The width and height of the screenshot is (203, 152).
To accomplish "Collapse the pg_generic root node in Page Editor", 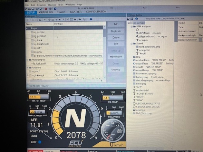I will (x=129, y=23).
